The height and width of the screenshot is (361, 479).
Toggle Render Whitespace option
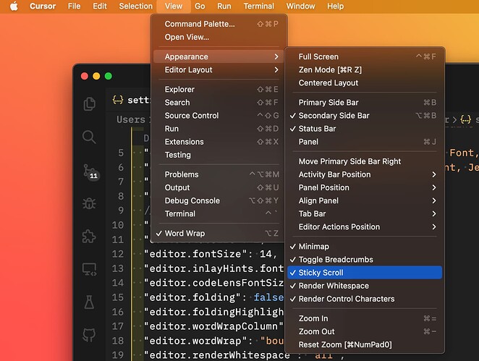365,286
